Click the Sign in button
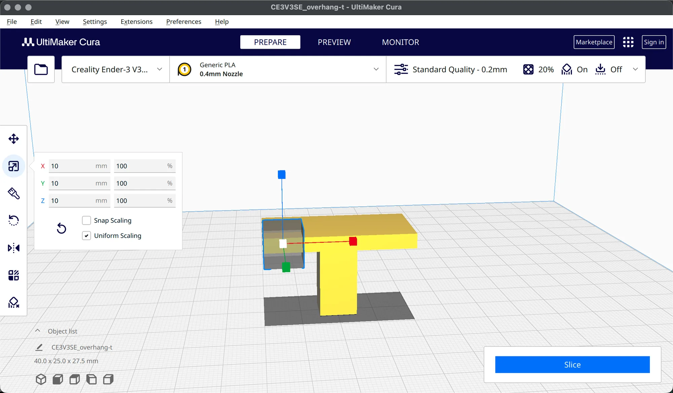The height and width of the screenshot is (393, 673). coord(654,42)
